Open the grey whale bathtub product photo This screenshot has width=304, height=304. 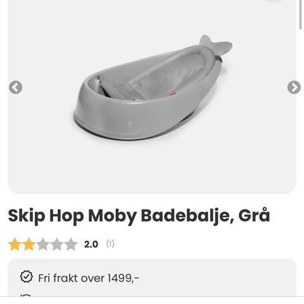(153, 88)
